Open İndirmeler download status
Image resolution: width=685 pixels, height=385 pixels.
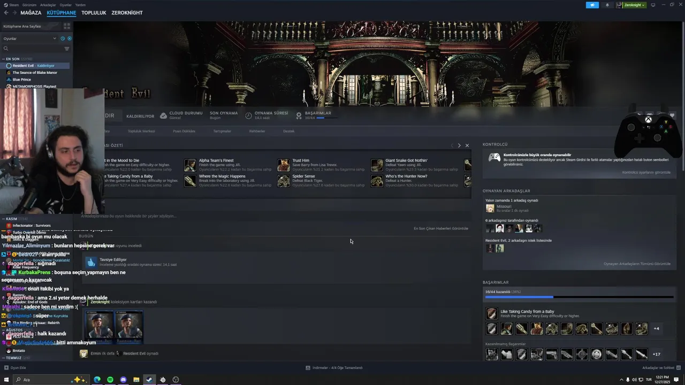(x=334, y=368)
